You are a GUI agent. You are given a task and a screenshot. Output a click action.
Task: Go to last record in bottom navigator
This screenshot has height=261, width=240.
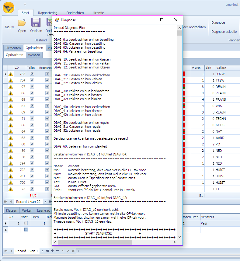click(47, 251)
